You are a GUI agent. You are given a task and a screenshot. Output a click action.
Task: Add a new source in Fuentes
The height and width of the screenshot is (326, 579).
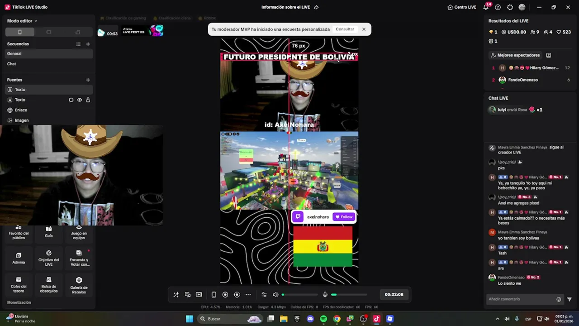point(88,80)
